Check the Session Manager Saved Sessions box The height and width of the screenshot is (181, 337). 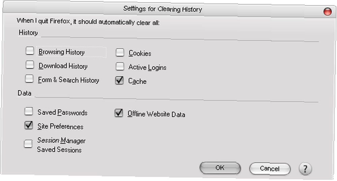(x=28, y=144)
